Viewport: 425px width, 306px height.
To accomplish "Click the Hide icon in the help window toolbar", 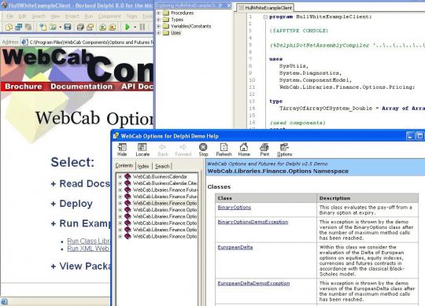I will (122, 149).
